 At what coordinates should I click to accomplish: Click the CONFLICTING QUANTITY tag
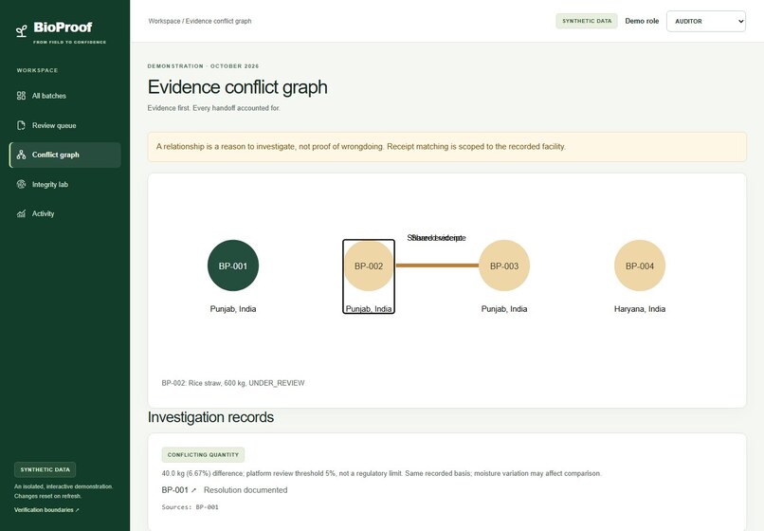(203, 455)
